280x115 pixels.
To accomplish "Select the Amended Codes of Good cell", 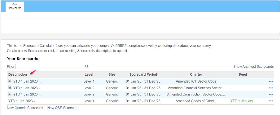I will [196, 101].
